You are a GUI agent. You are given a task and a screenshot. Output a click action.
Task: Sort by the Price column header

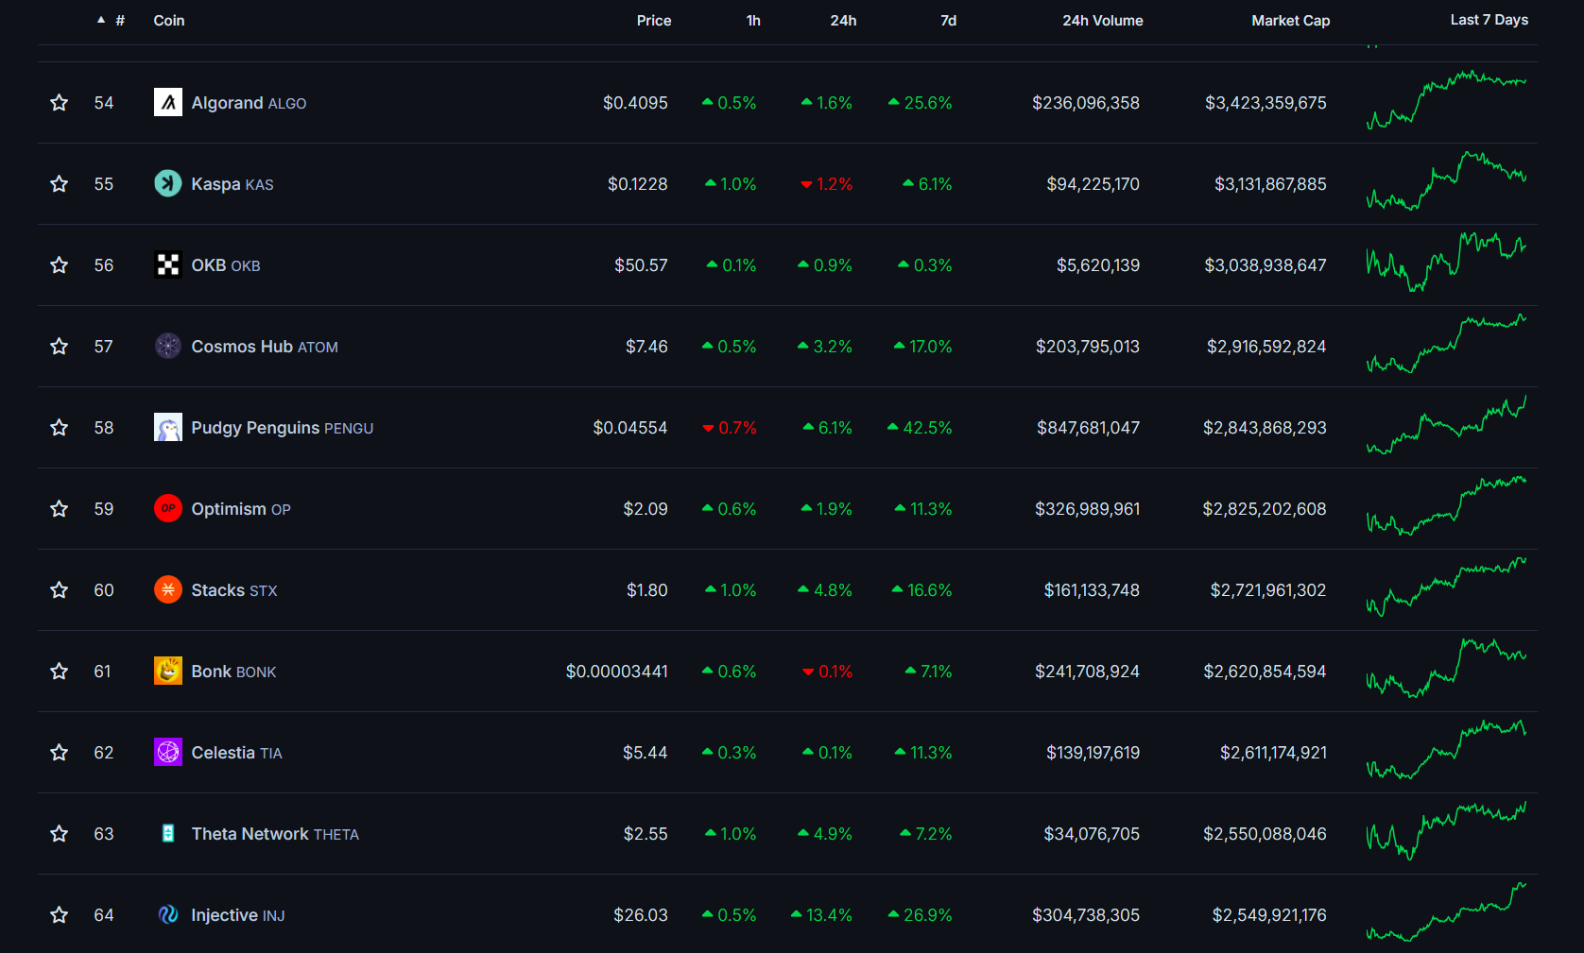[654, 20]
